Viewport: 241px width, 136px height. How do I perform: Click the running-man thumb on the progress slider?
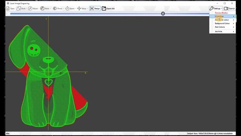(x=163, y=14)
